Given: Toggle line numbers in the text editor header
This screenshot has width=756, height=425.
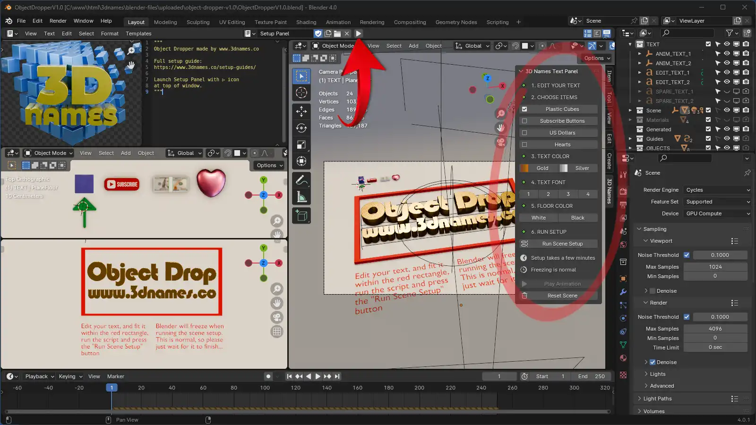Looking at the screenshot, I should (588, 34).
